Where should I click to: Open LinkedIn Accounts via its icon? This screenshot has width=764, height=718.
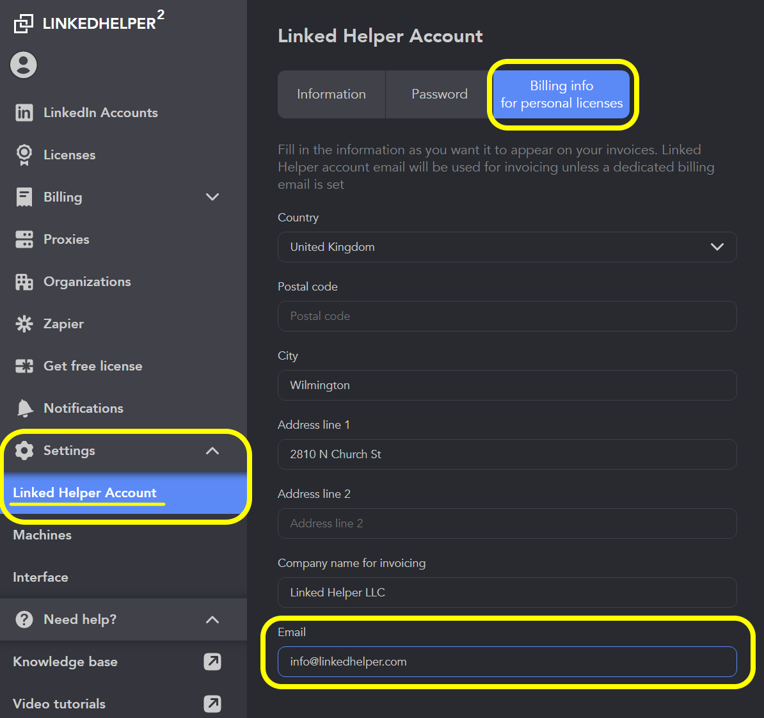tap(24, 113)
